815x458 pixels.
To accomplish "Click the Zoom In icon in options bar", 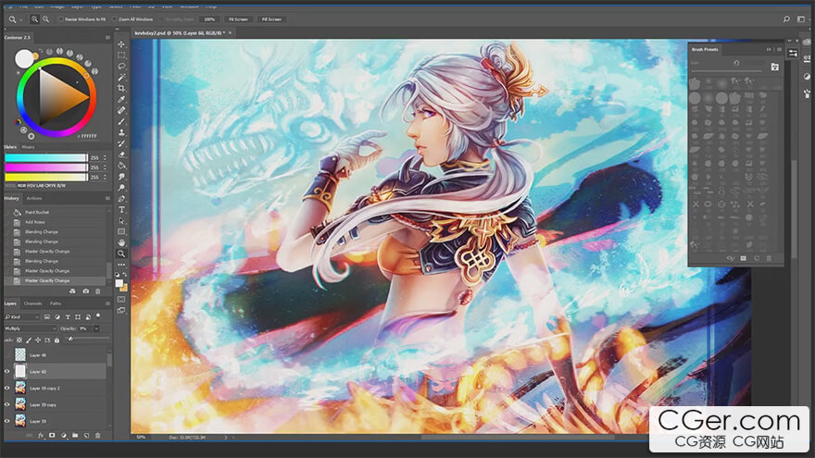I will coord(35,19).
